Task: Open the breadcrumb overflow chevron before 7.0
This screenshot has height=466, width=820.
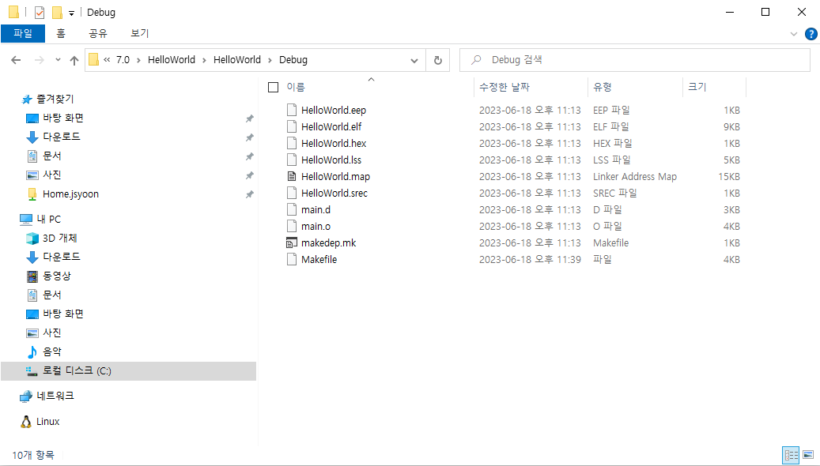Action: point(107,60)
